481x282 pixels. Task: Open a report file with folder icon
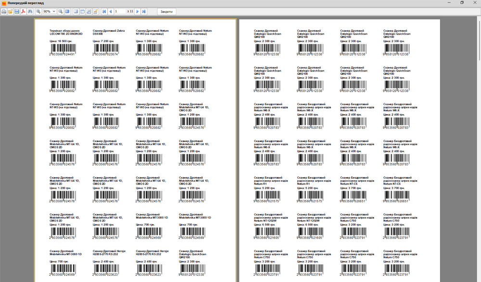coord(10,11)
